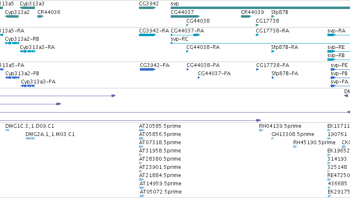Click the 314193 feature label
The width and height of the screenshot is (350, 198).
click(337, 159)
